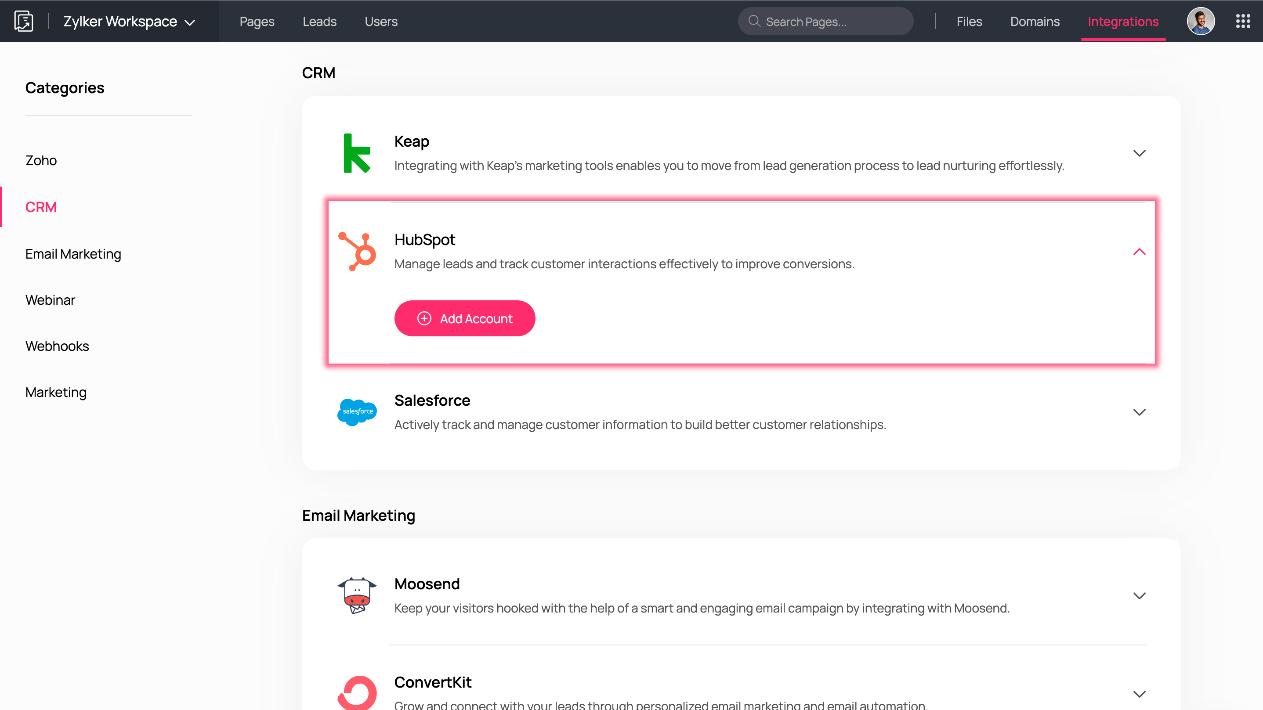Click the HubSpot integration title
The width and height of the screenshot is (1263, 710).
click(x=425, y=240)
